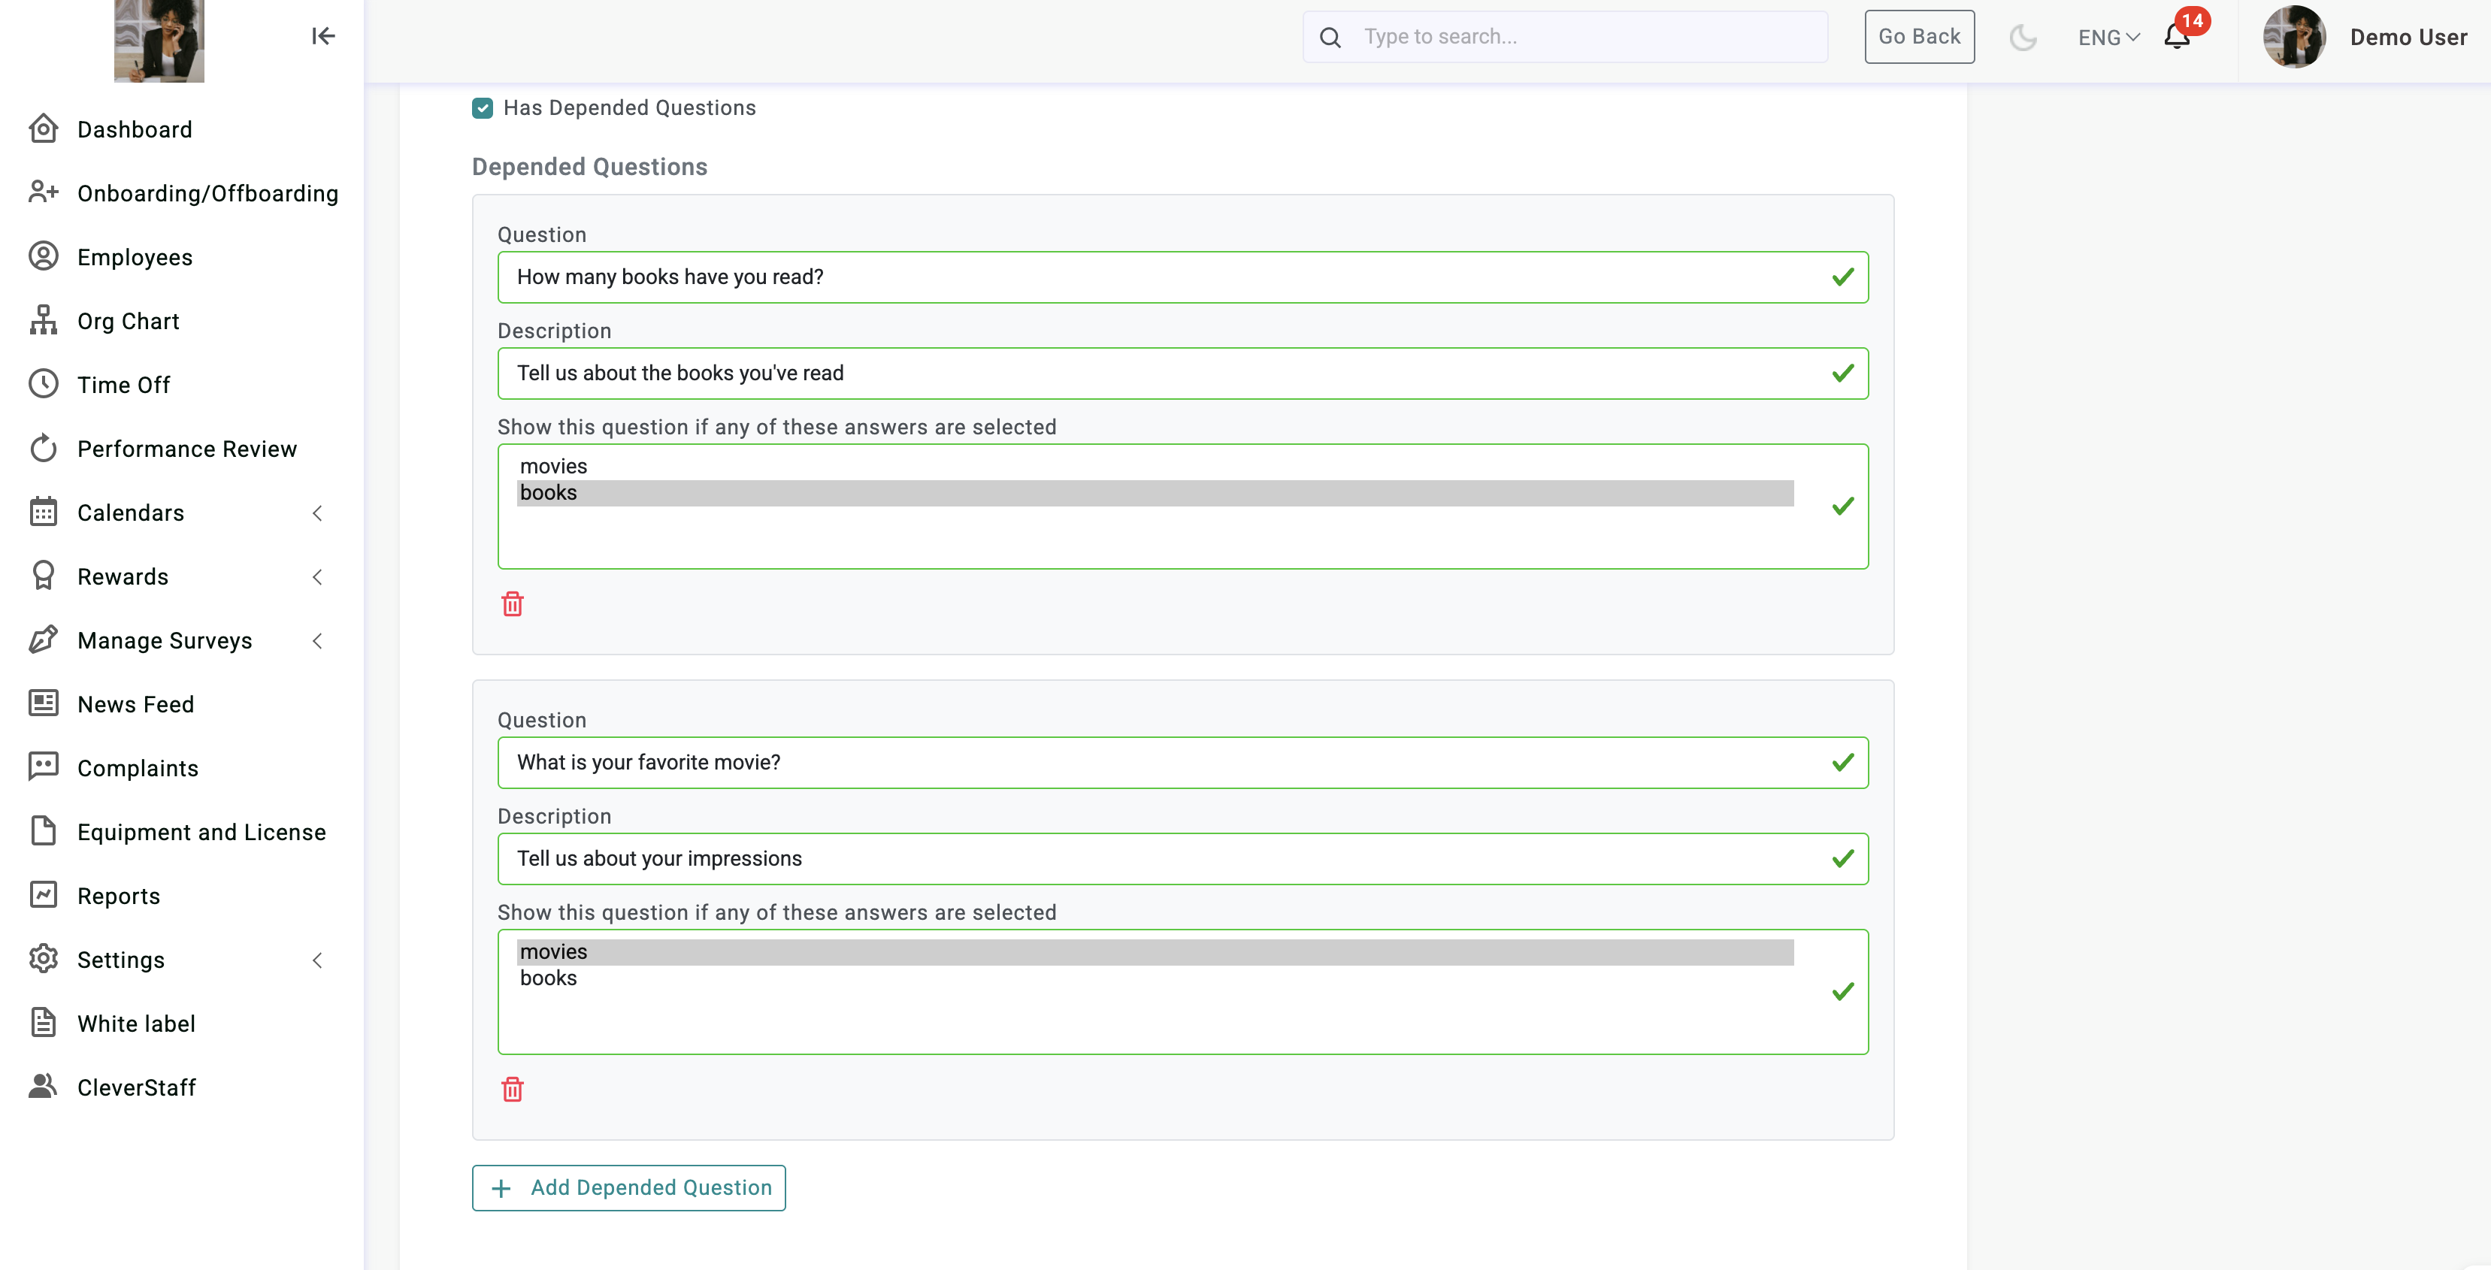The image size is (2491, 1270).
Task: Focus the 'Type to search...' field
Action: click(x=1565, y=37)
